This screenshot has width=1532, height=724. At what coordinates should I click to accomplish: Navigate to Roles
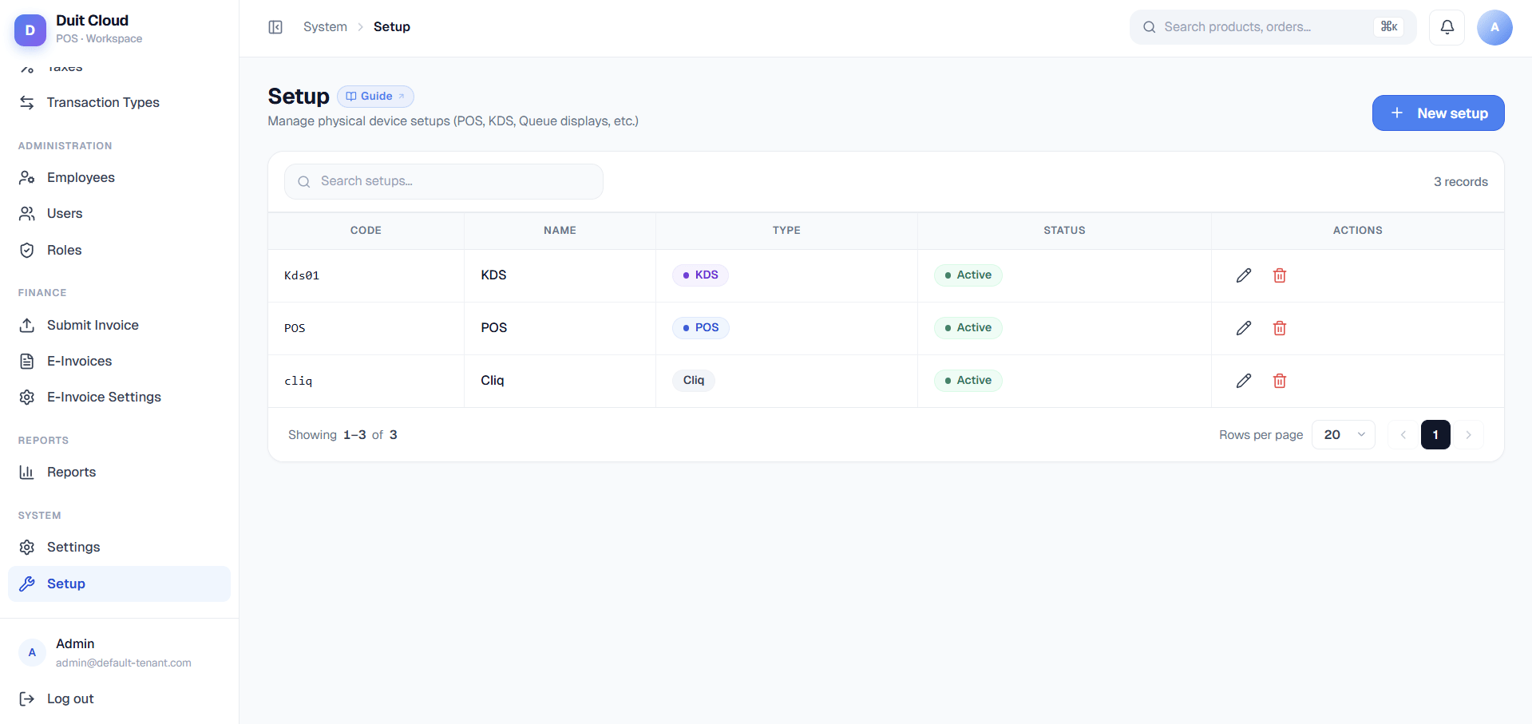point(119,250)
